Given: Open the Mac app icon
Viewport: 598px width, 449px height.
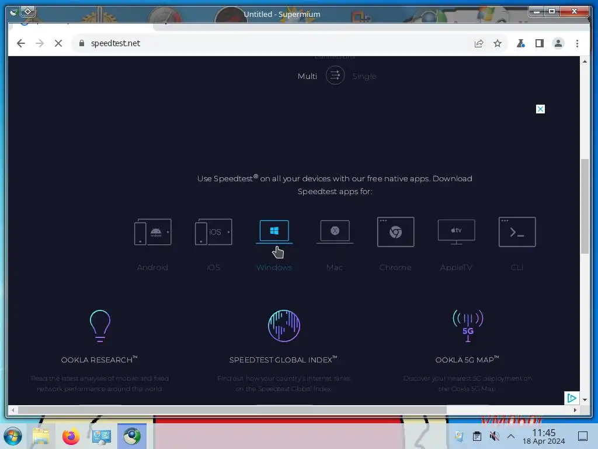Looking at the screenshot, I should [x=335, y=232].
